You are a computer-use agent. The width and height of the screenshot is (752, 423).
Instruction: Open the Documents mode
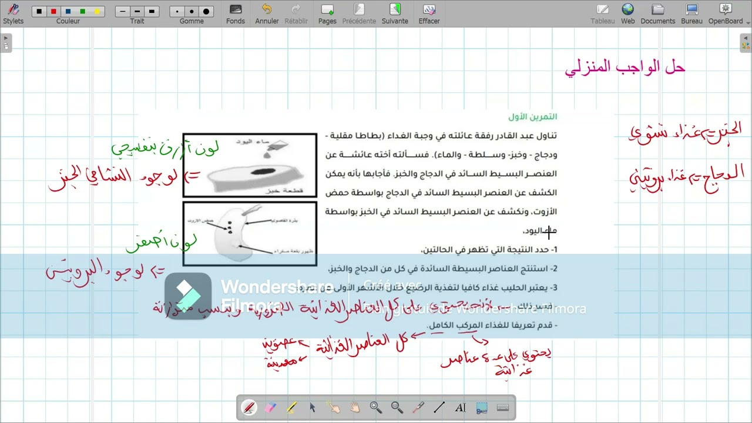(x=658, y=14)
